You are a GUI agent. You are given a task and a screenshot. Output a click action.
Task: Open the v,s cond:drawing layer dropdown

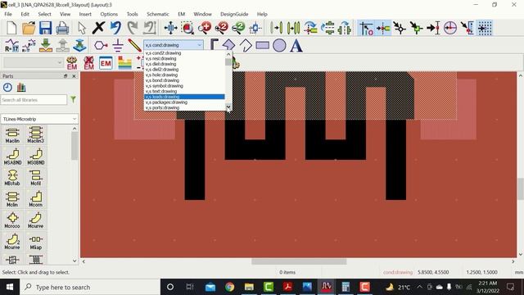coord(174,45)
